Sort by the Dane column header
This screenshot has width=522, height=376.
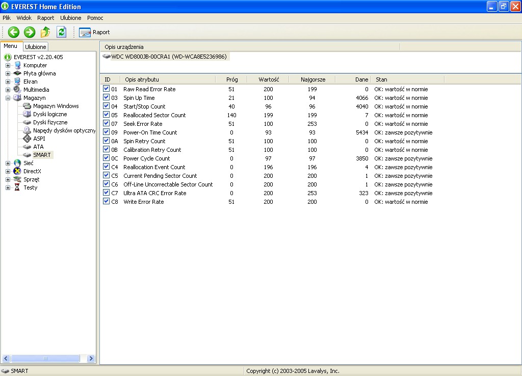[x=353, y=79]
